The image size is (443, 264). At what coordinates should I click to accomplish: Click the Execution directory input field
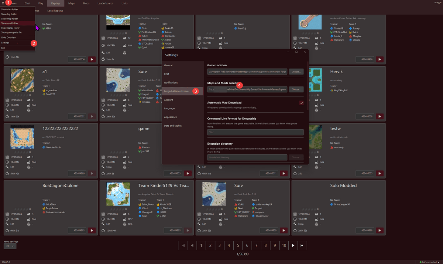pyautogui.click(x=247, y=157)
